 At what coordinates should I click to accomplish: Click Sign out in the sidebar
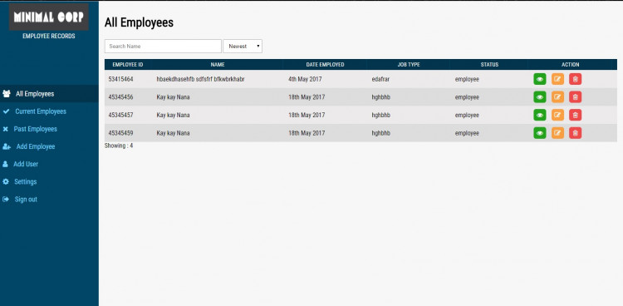(x=26, y=200)
